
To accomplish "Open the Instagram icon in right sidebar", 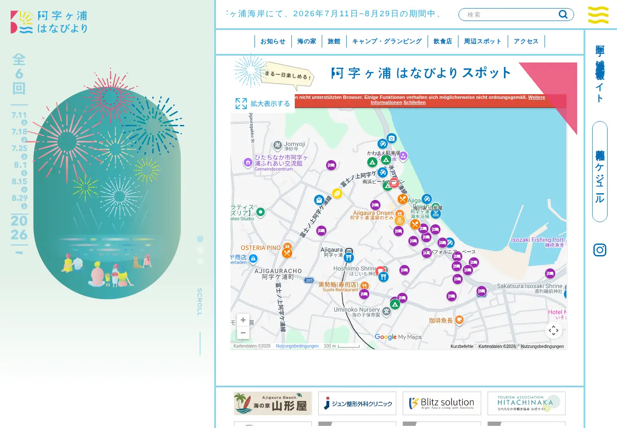I will click(600, 250).
